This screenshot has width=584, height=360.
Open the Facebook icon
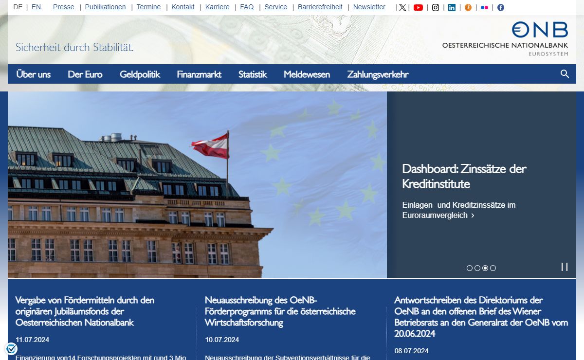500,7
